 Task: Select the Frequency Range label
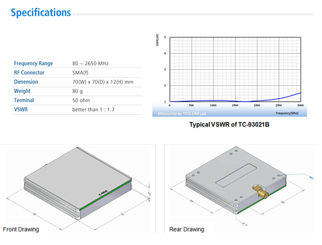[x=34, y=64]
